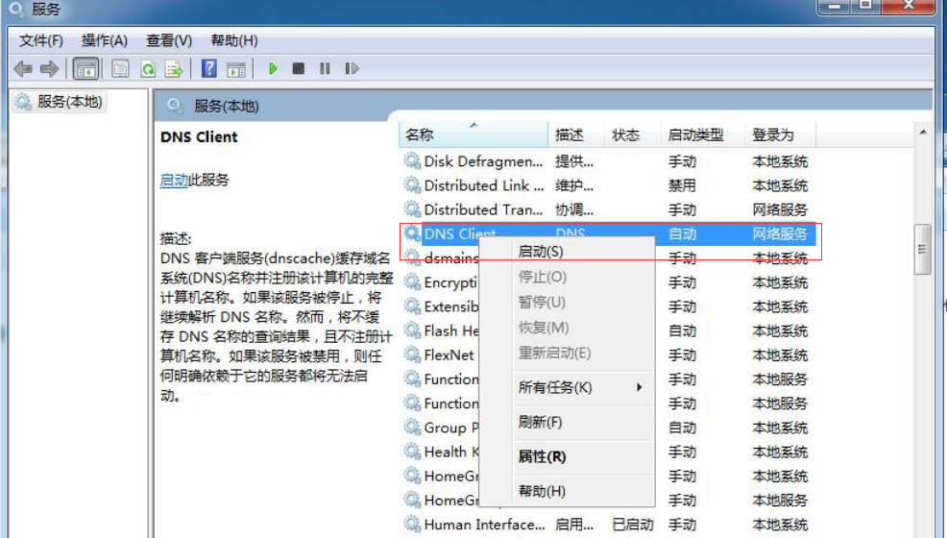Select the gear icon of Distributed Tran row
947x538 pixels.
(x=412, y=209)
